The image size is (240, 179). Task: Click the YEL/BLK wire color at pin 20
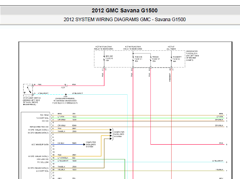click(61, 169)
